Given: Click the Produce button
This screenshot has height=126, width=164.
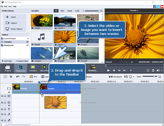Looking at the screenshot, I should coord(93,68).
